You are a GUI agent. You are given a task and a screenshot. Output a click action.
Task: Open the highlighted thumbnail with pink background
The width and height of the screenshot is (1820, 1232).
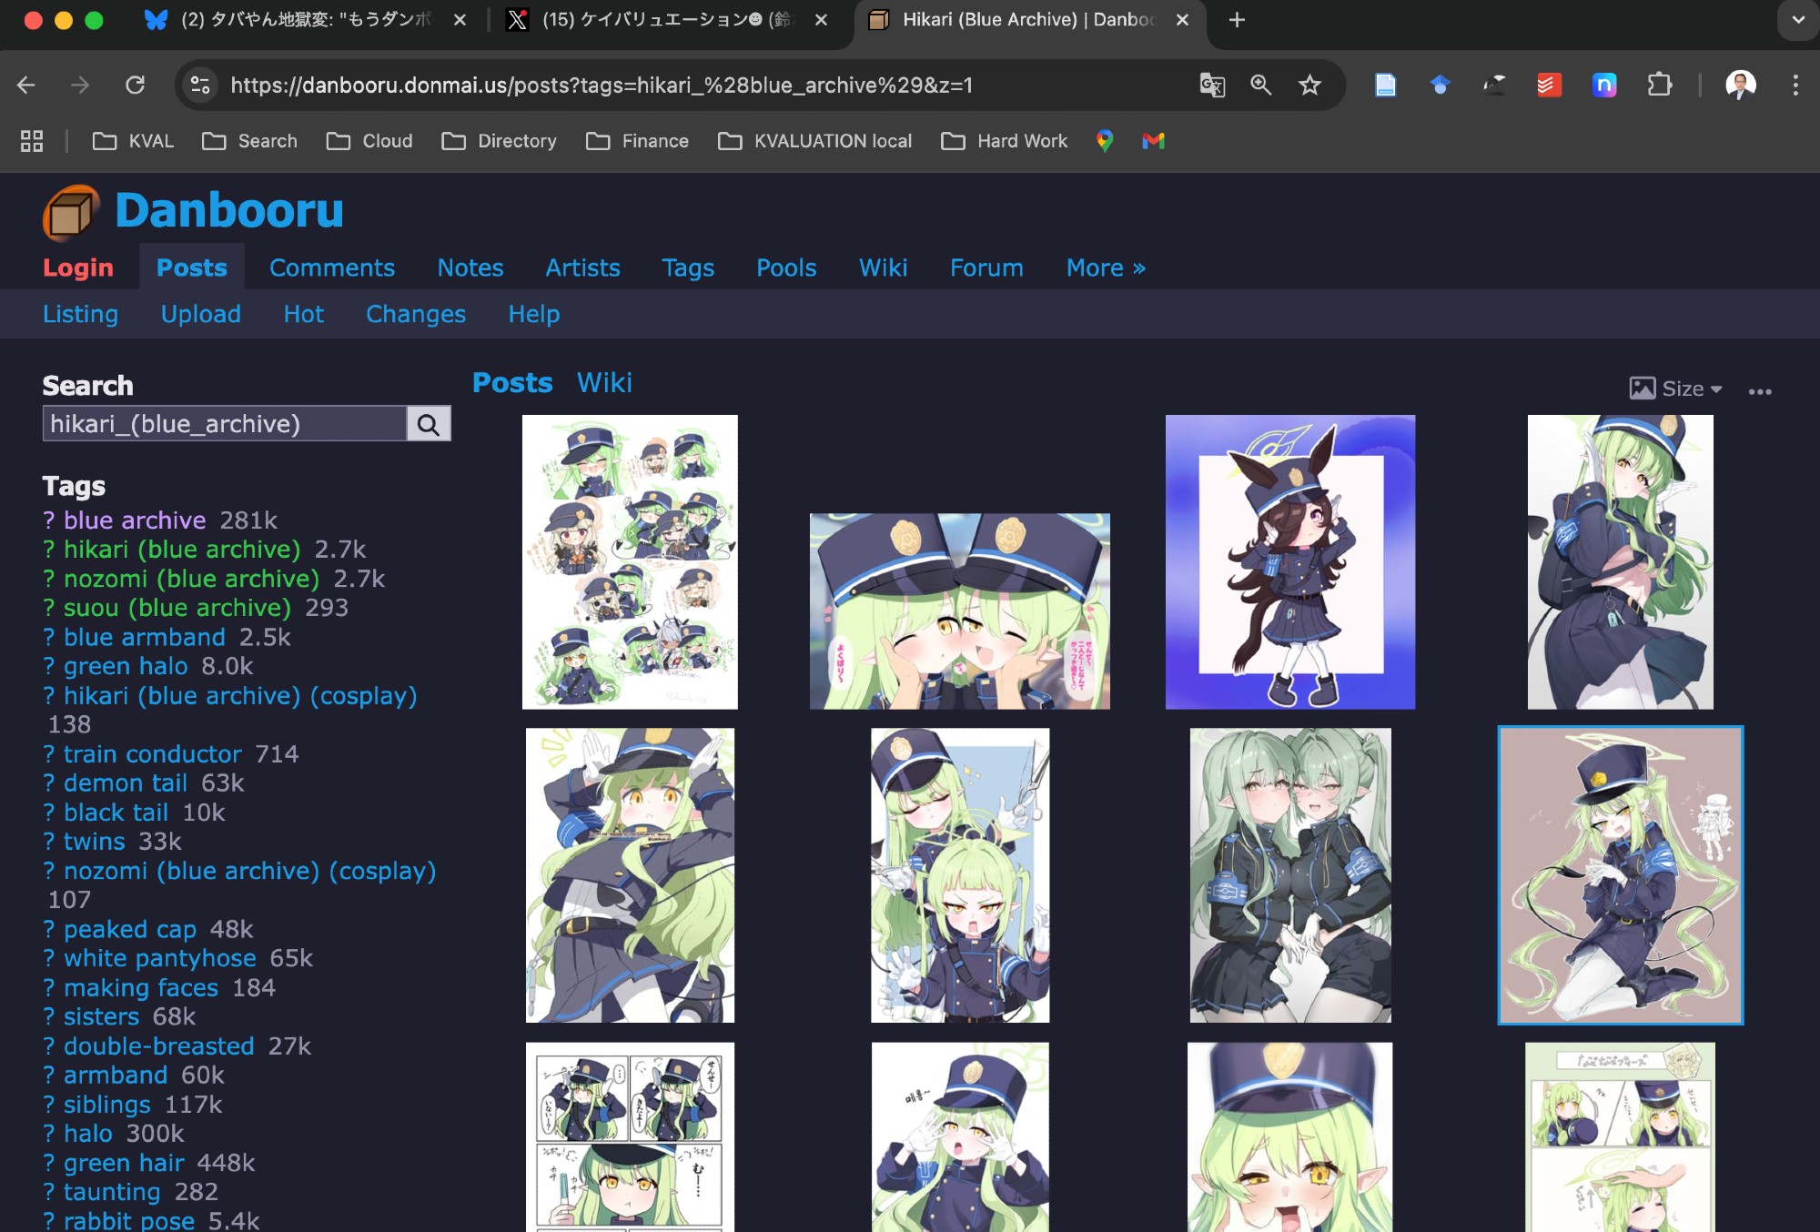point(1620,875)
